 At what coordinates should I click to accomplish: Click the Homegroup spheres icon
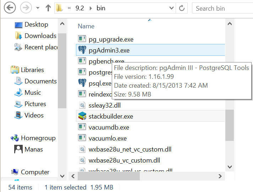click(x=15, y=138)
